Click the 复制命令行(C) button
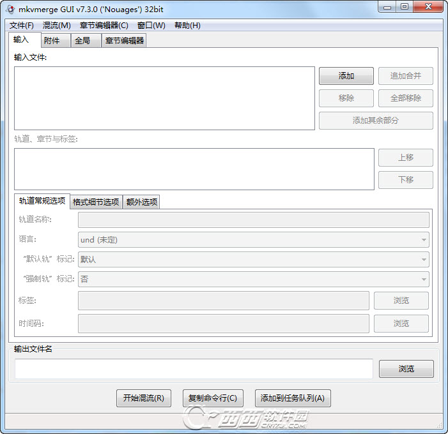Viewport: 448px width, 434px height. (213, 398)
